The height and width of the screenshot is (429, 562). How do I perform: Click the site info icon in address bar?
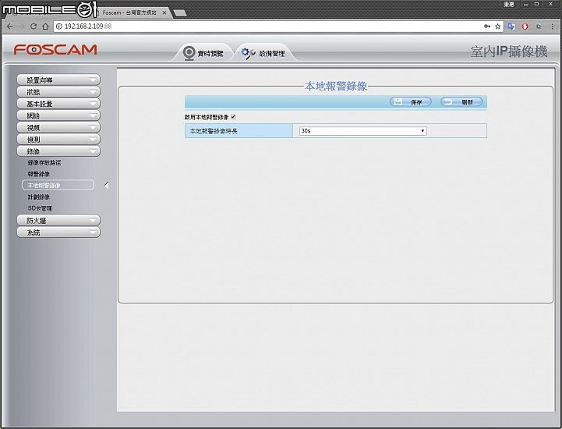click(59, 27)
